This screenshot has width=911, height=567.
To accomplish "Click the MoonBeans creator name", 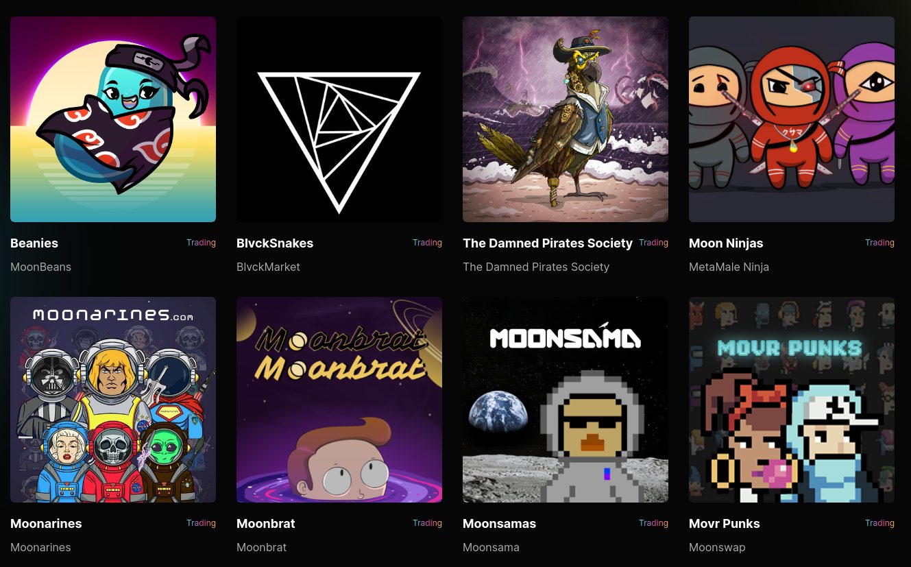I will (x=40, y=267).
